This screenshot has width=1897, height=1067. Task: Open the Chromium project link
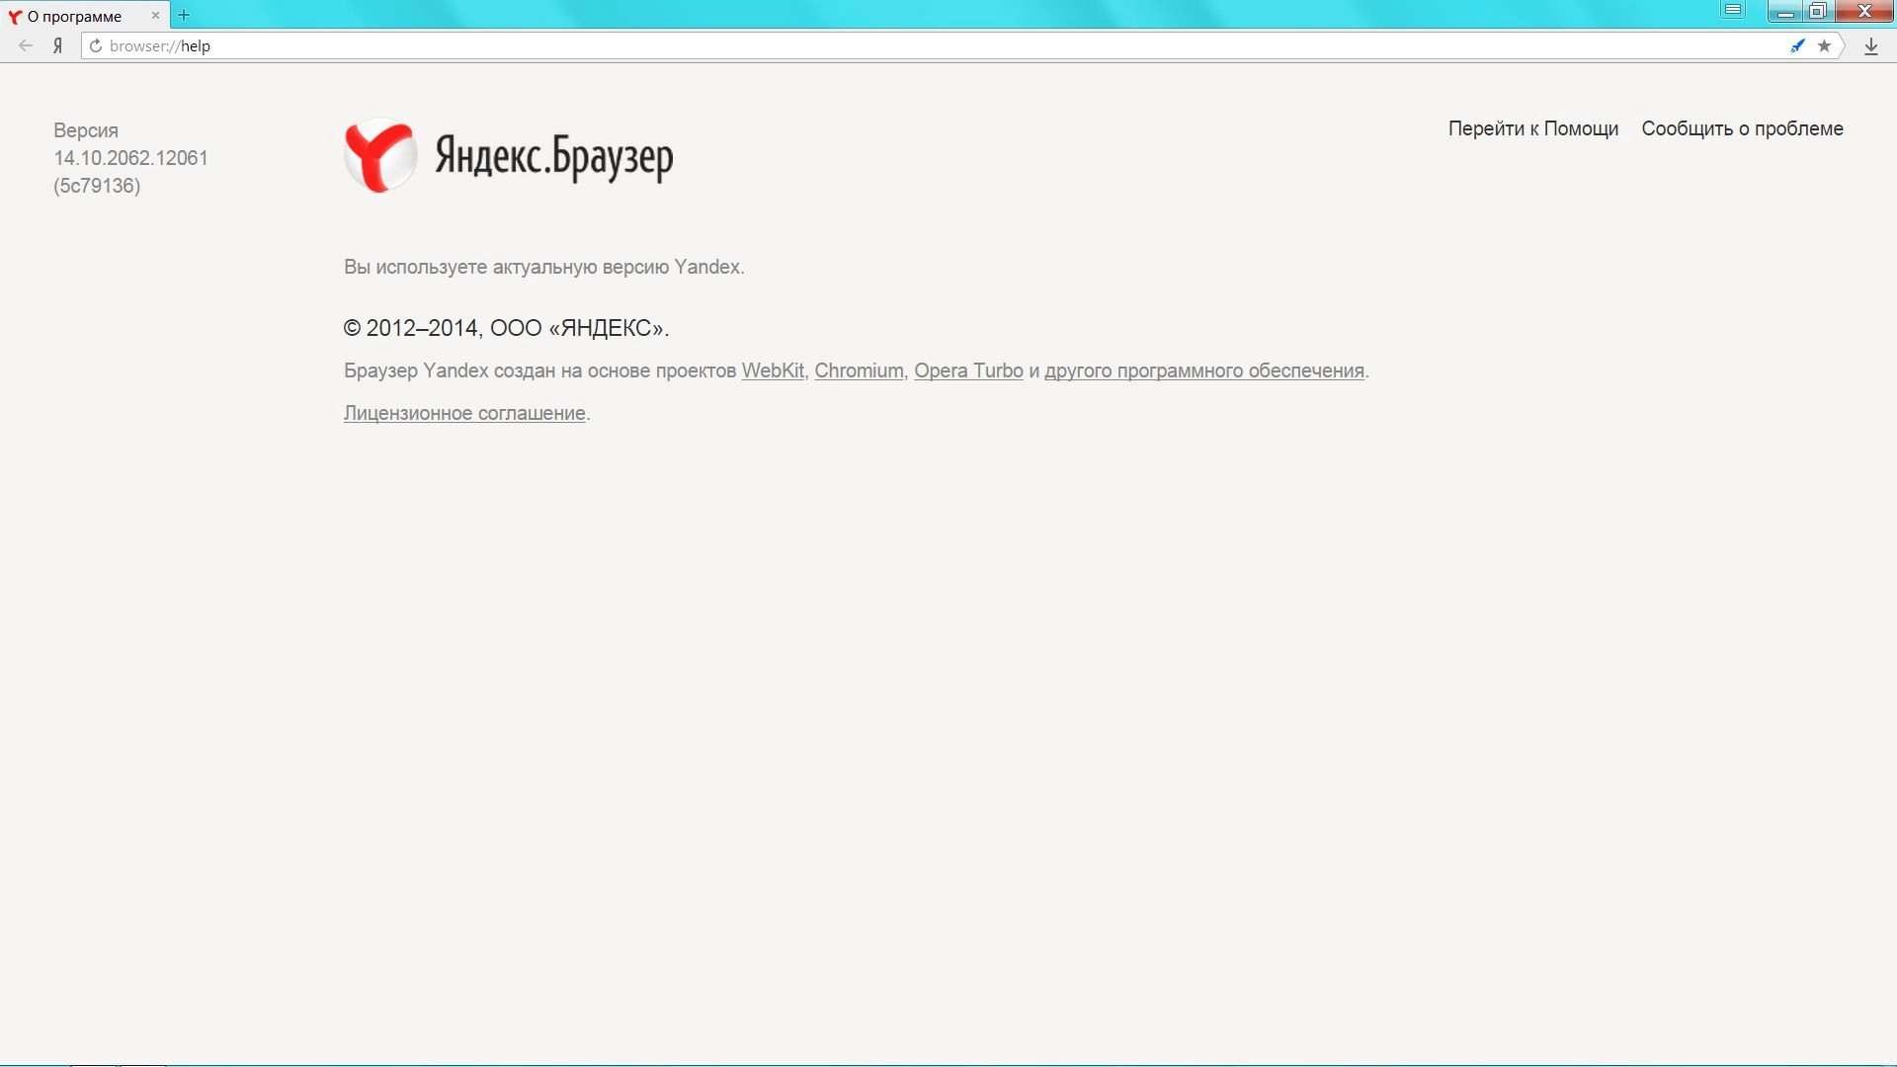[859, 370]
